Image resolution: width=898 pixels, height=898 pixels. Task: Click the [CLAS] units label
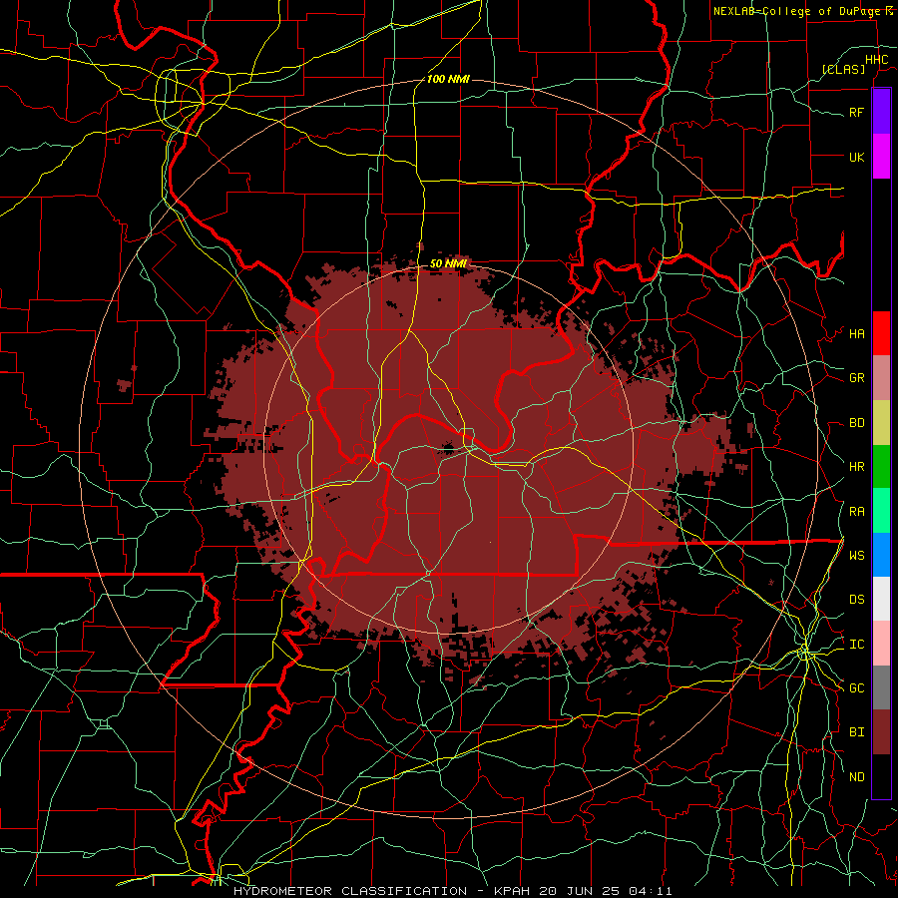click(843, 69)
